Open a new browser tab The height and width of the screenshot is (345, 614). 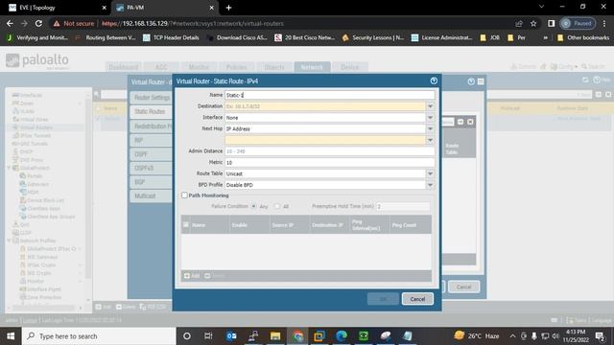pos(228,8)
